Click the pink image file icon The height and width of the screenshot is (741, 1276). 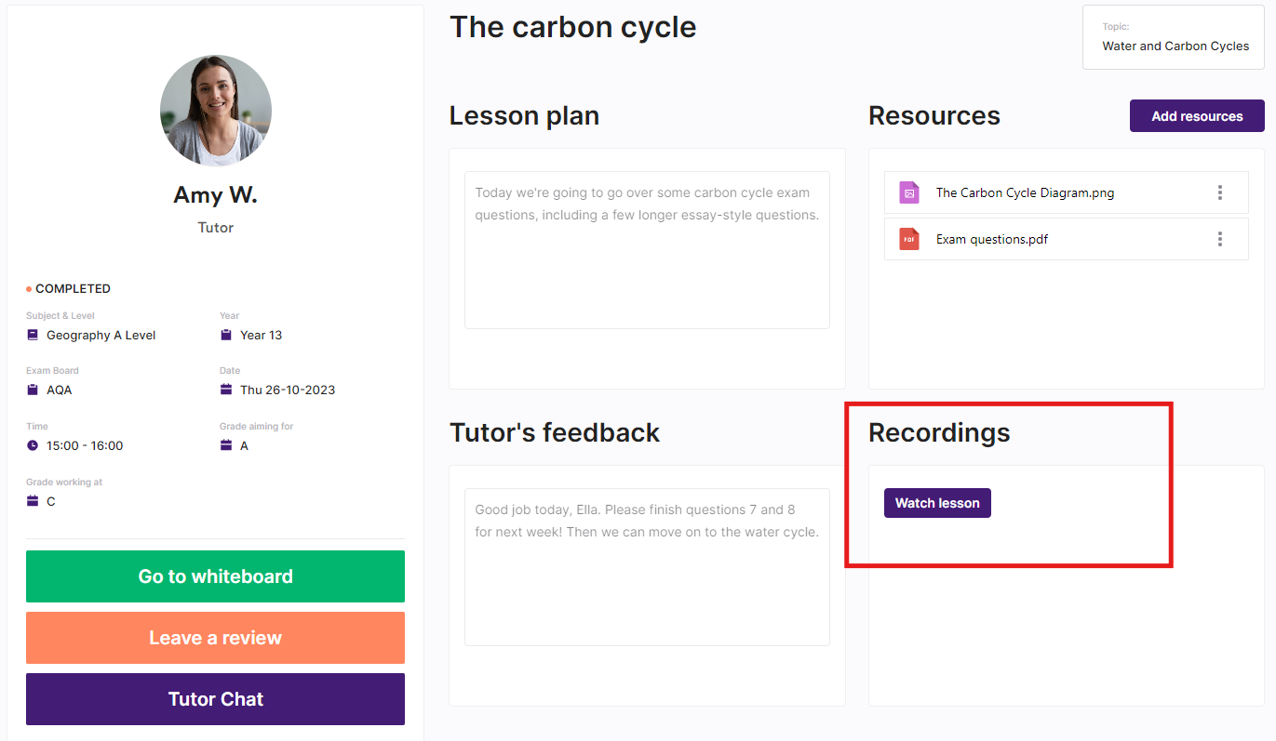point(908,192)
